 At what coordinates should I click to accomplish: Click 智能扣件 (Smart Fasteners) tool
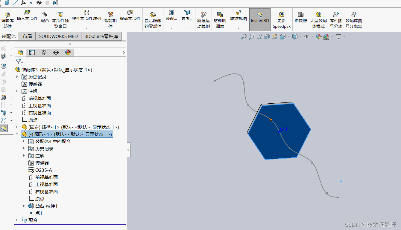(110, 20)
